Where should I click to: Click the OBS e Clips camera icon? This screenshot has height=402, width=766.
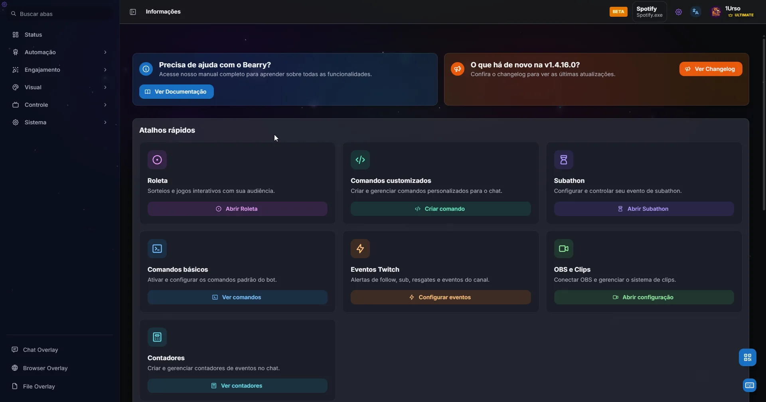(563, 249)
